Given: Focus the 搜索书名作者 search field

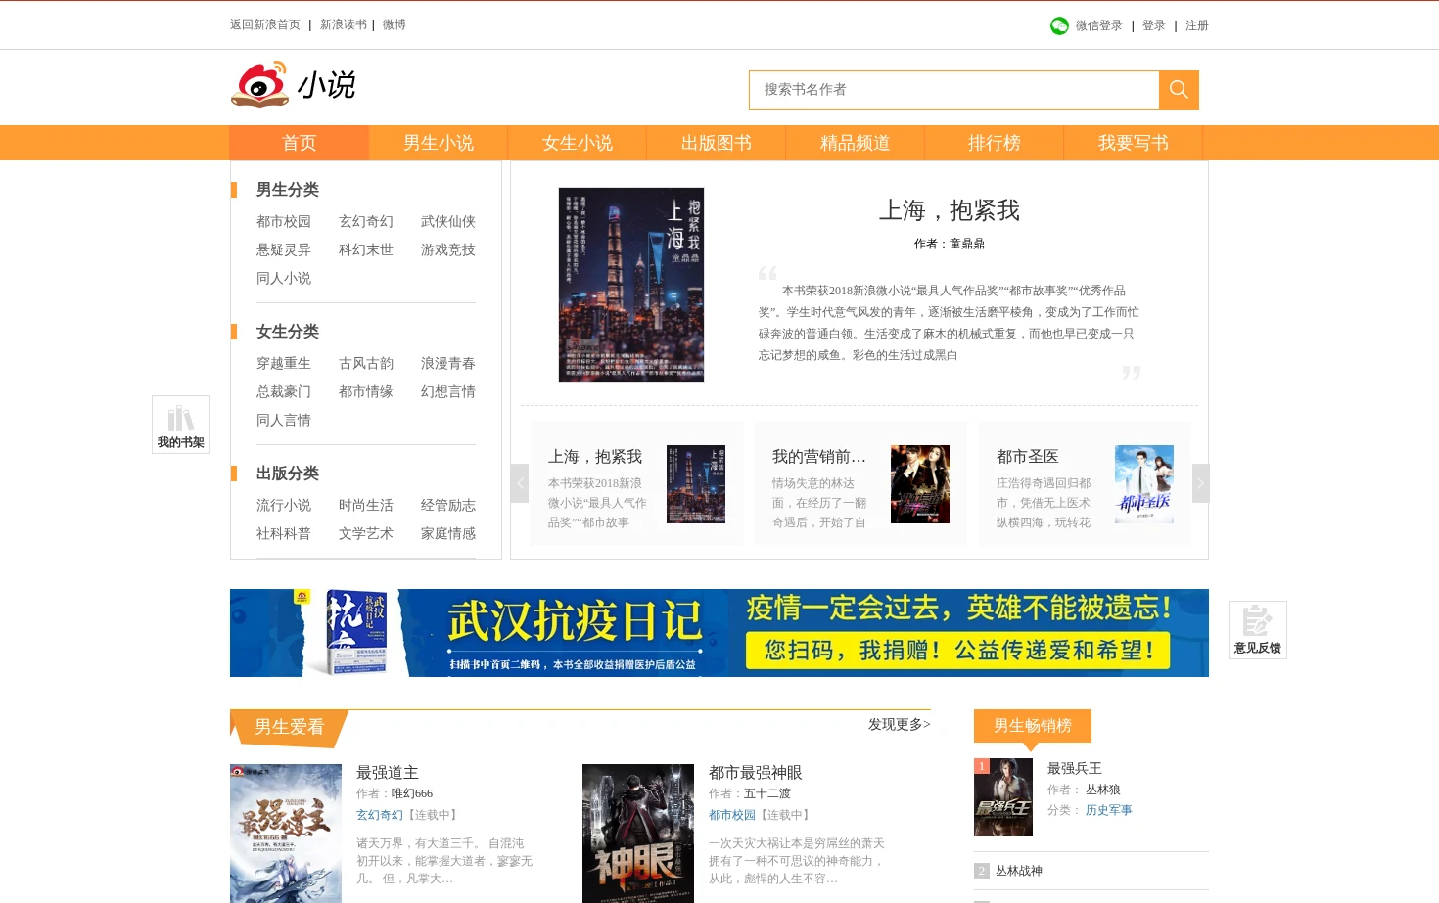Looking at the screenshot, I should click(x=954, y=90).
